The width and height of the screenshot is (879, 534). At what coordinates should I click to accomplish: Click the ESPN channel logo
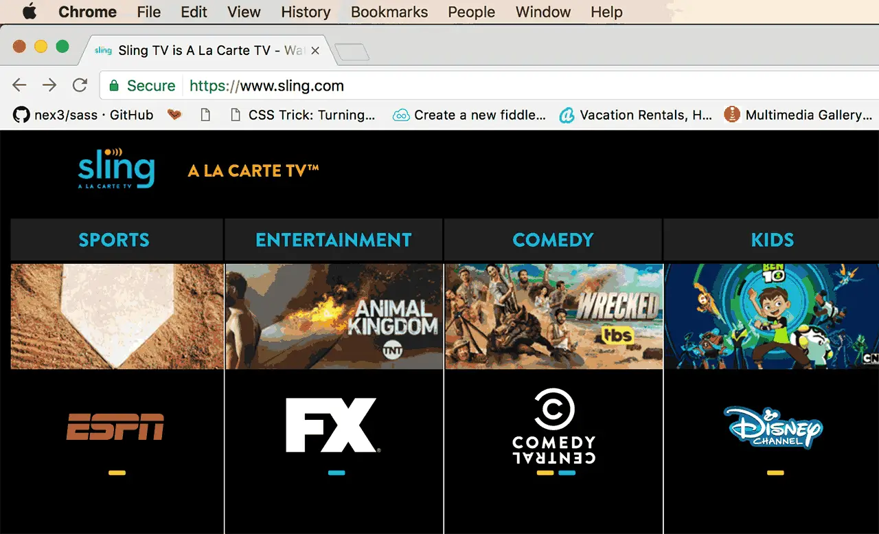tap(115, 427)
